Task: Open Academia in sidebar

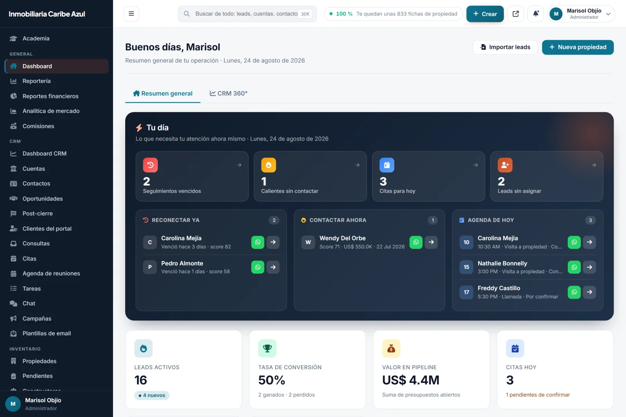Action: 57,38
